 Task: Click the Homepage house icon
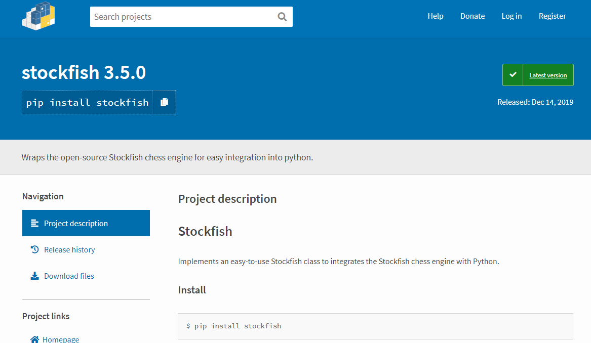34,339
